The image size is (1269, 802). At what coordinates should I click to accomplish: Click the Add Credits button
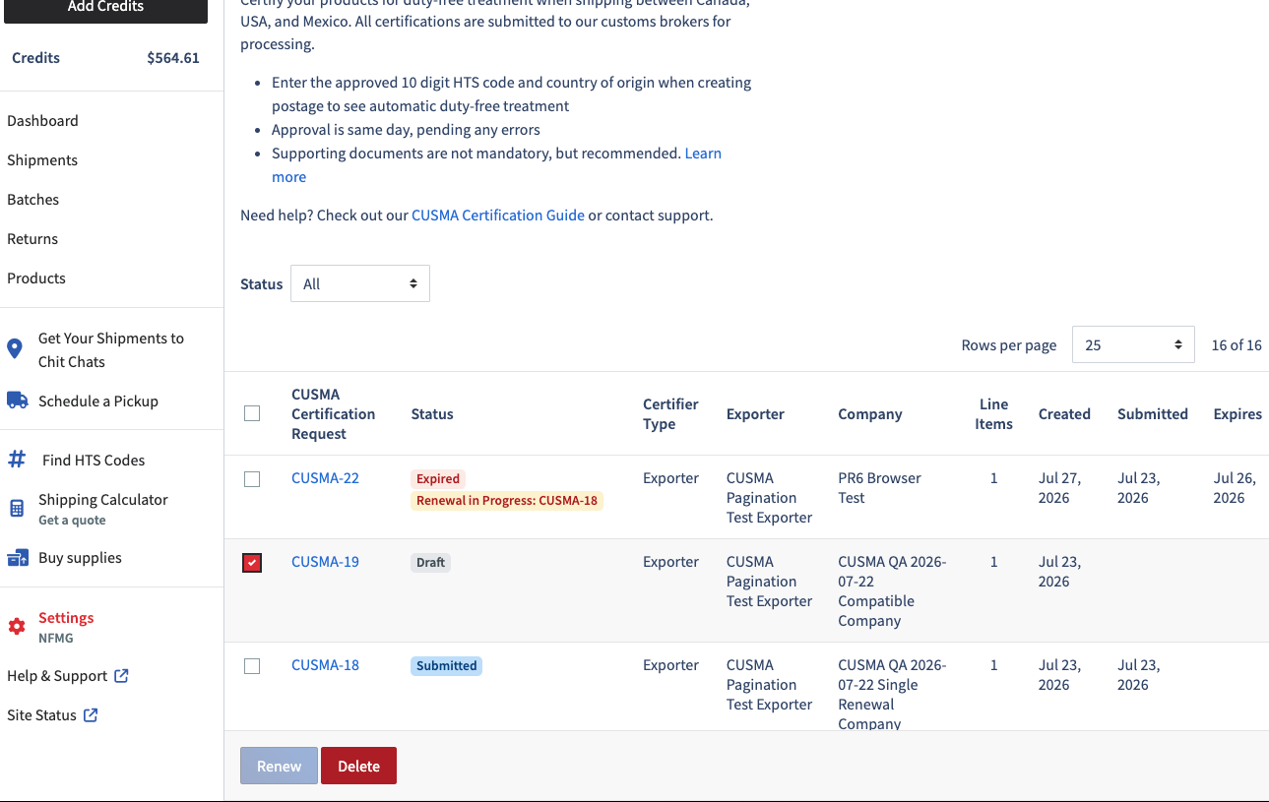point(105,8)
